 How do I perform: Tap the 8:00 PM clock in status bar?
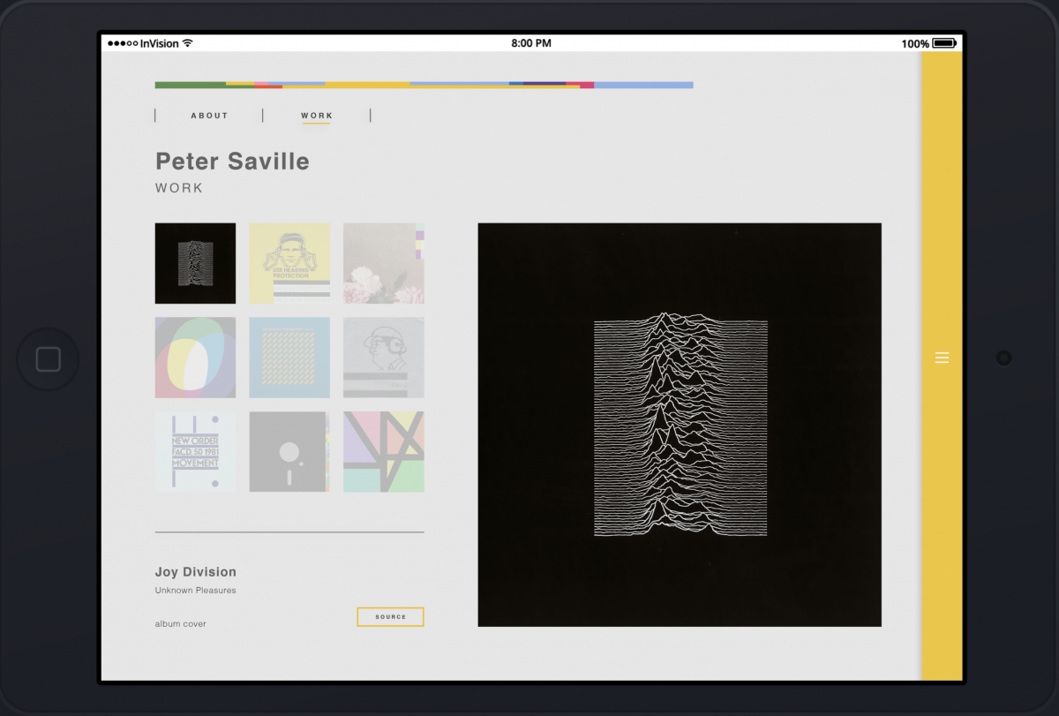(x=531, y=43)
